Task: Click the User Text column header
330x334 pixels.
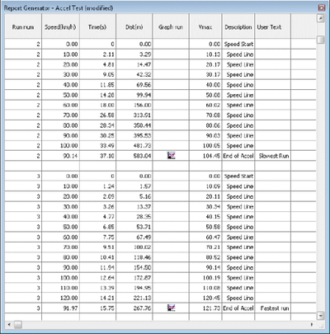Action: tap(272, 26)
